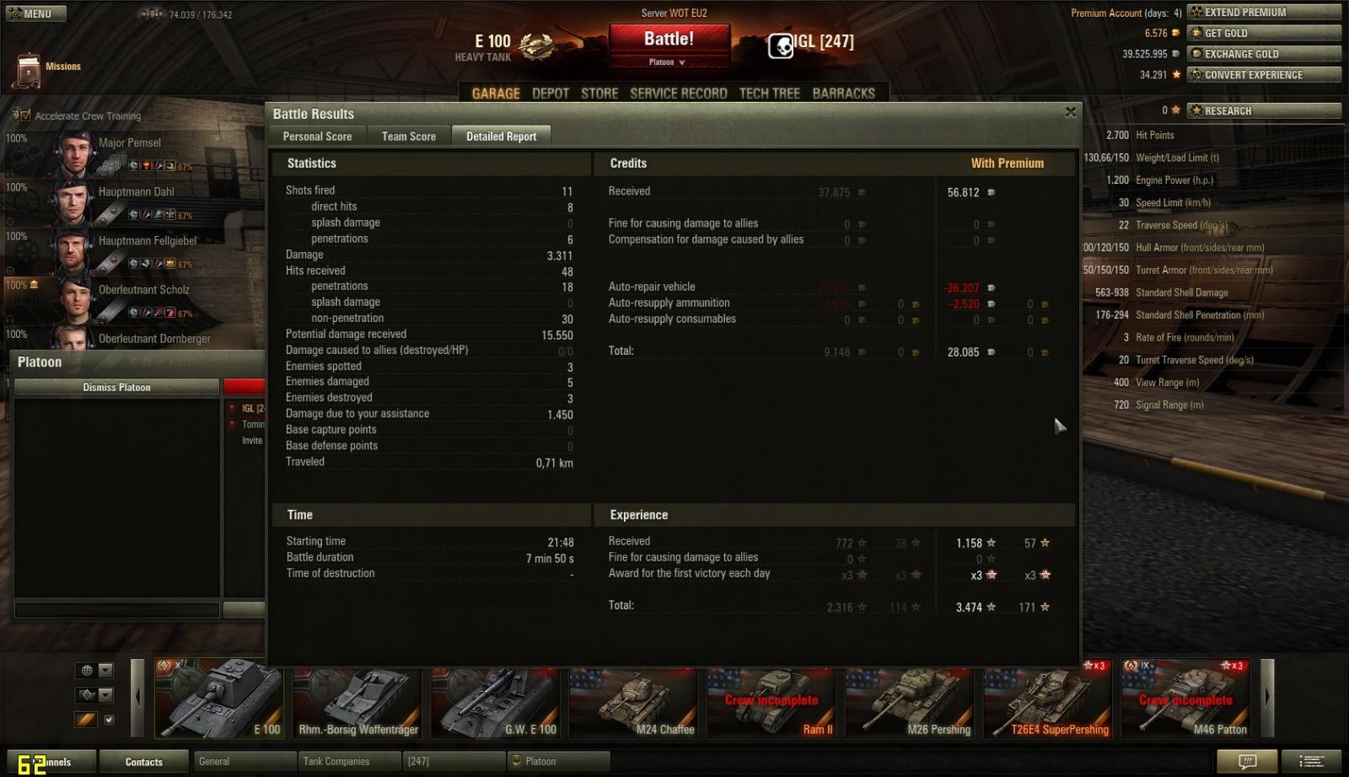Open the Tech Tree menu
The height and width of the screenshot is (777, 1349).
(769, 94)
